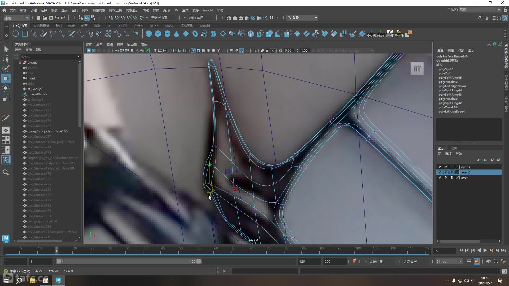Click the 前 view cube face
Viewport: 509px width, 286px height.
click(x=417, y=69)
